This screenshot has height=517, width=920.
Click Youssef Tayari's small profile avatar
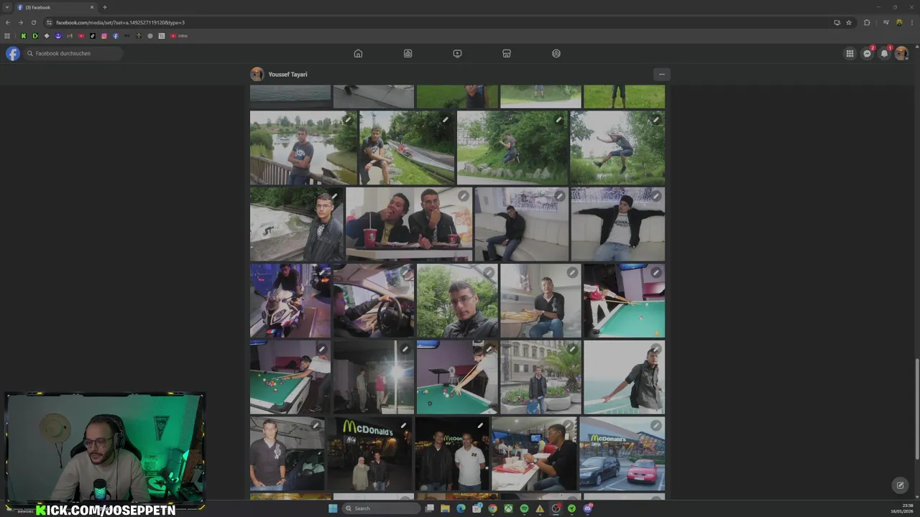tap(257, 74)
